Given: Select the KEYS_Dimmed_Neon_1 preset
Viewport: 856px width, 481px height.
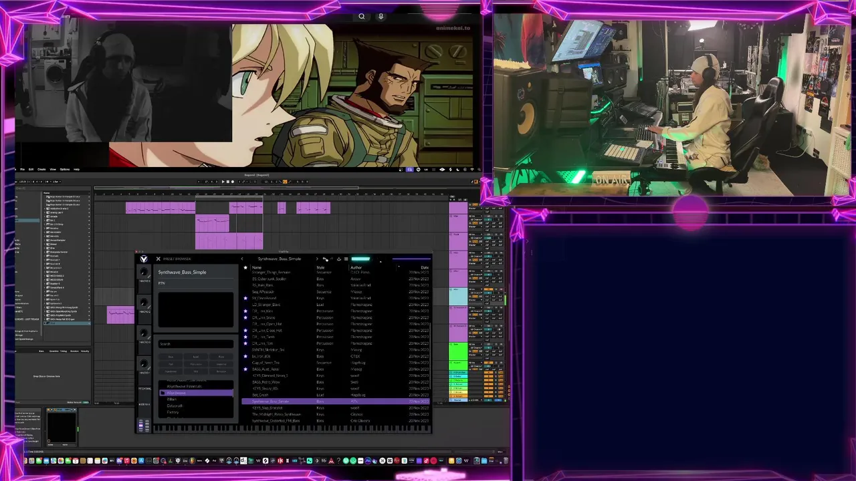Looking at the screenshot, I should [x=270, y=375].
